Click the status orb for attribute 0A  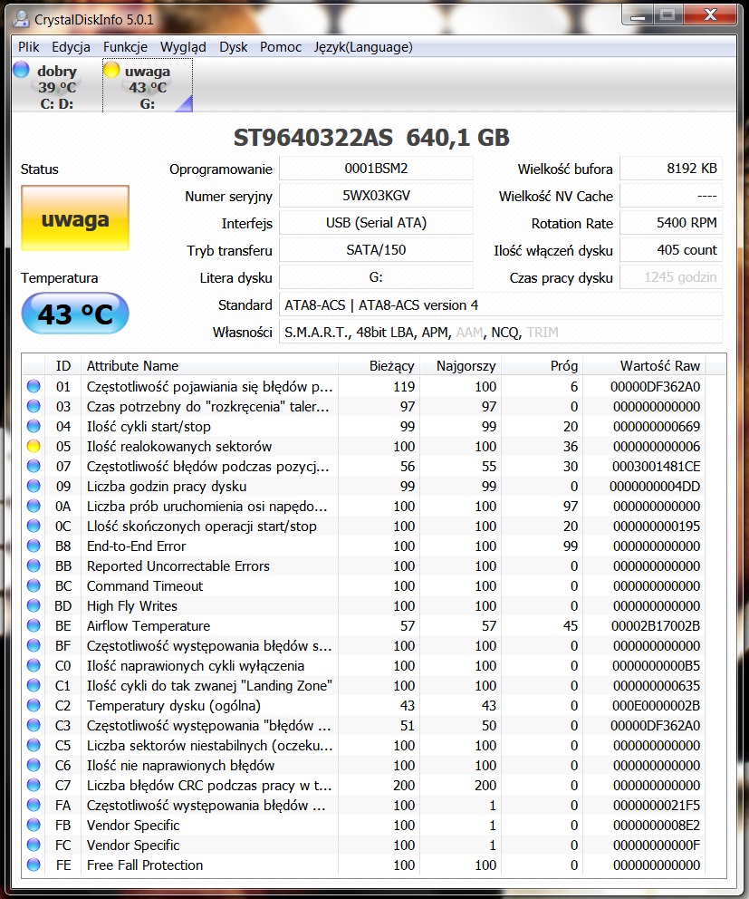34,507
